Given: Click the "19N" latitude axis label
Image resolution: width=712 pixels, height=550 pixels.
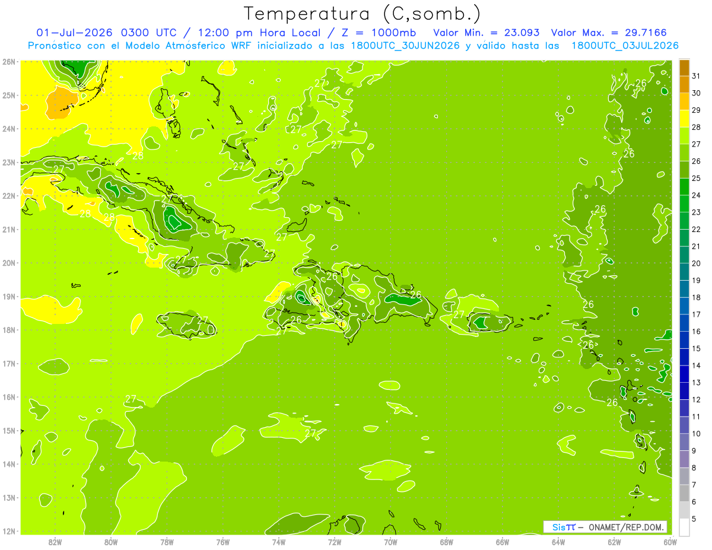Looking at the screenshot, I should pyautogui.click(x=8, y=296).
